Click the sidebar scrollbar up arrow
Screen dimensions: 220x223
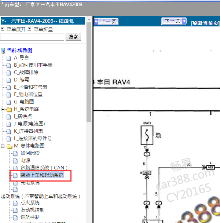pos(89,19)
